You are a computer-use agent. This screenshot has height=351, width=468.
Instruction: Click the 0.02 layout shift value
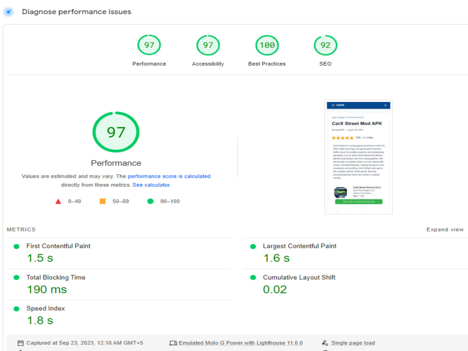275,289
